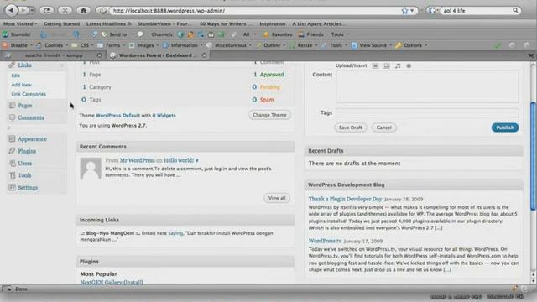Open the StumbleUpon All channels dropdown
This screenshot has height=302, width=537.
[249, 34]
